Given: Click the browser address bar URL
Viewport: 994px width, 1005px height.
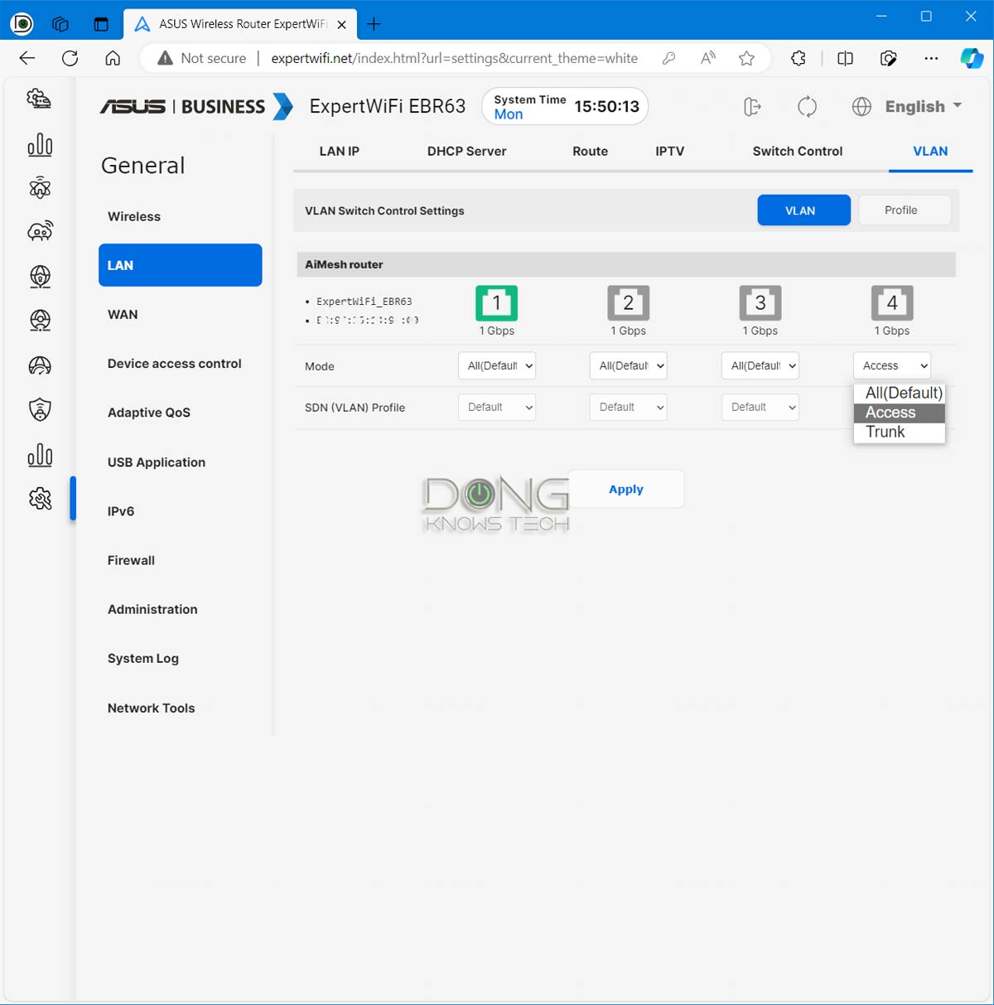Looking at the screenshot, I should 454,58.
